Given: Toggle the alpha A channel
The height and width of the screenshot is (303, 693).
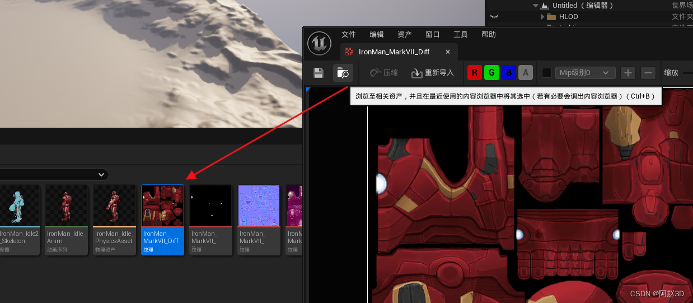Looking at the screenshot, I should click(x=525, y=73).
